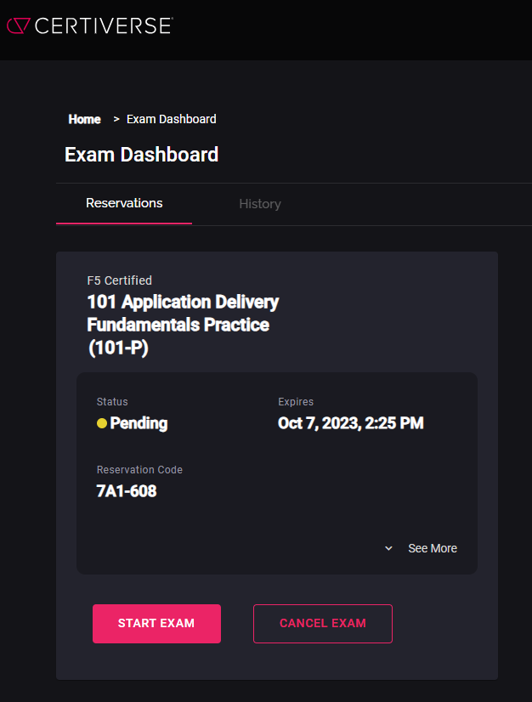The width and height of the screenshot is (532, 702).
Task: Switch to the History tab
Action: [x=259, y=204]
